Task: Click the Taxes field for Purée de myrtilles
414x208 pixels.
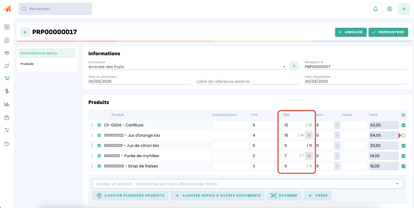Action: point(354,156)
